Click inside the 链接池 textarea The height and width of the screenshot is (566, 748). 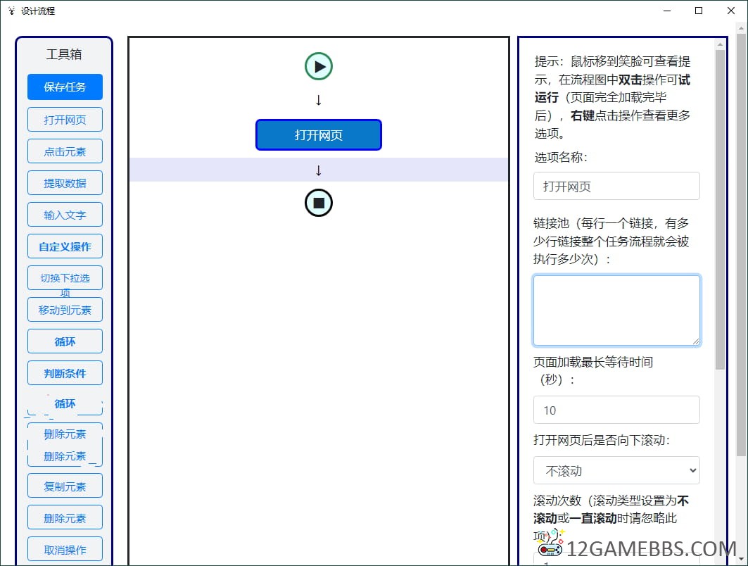[x=616, y=310]
